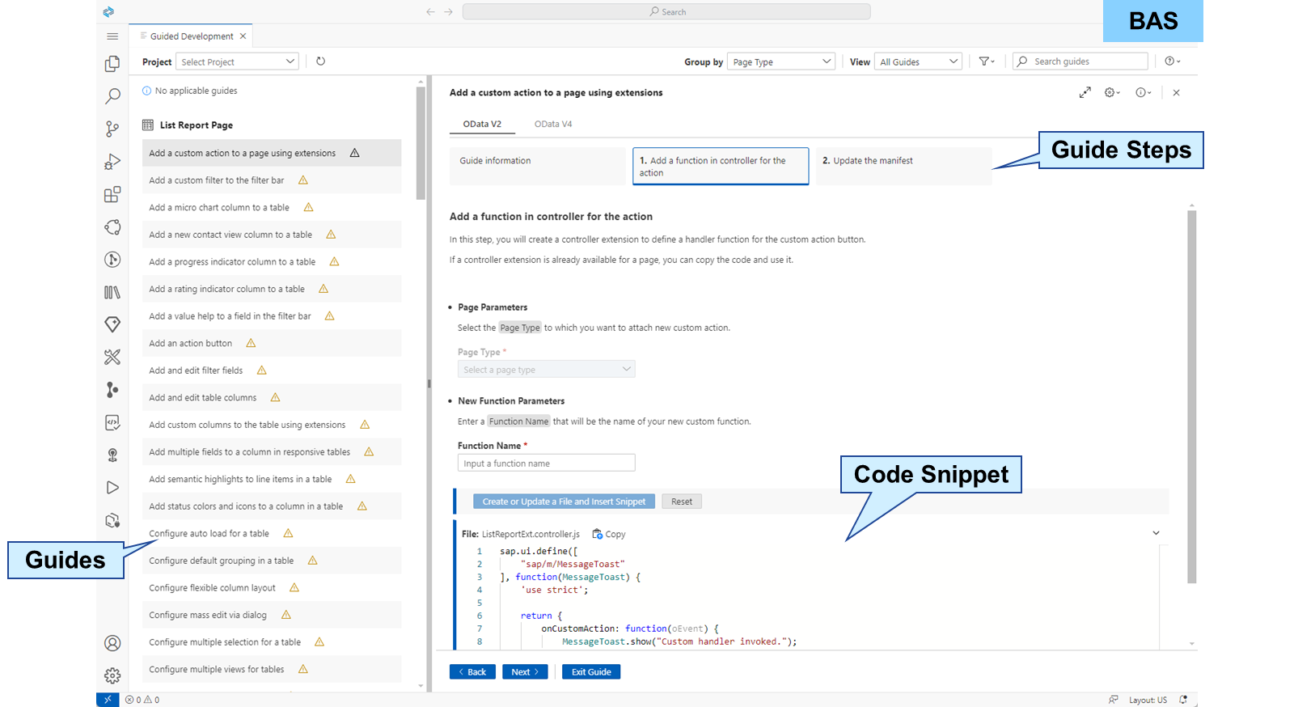Select Configure mass edit via dialog guide
Image resolution: width=1294 pixels, height=707 pixels.
(x=272, y=615)
